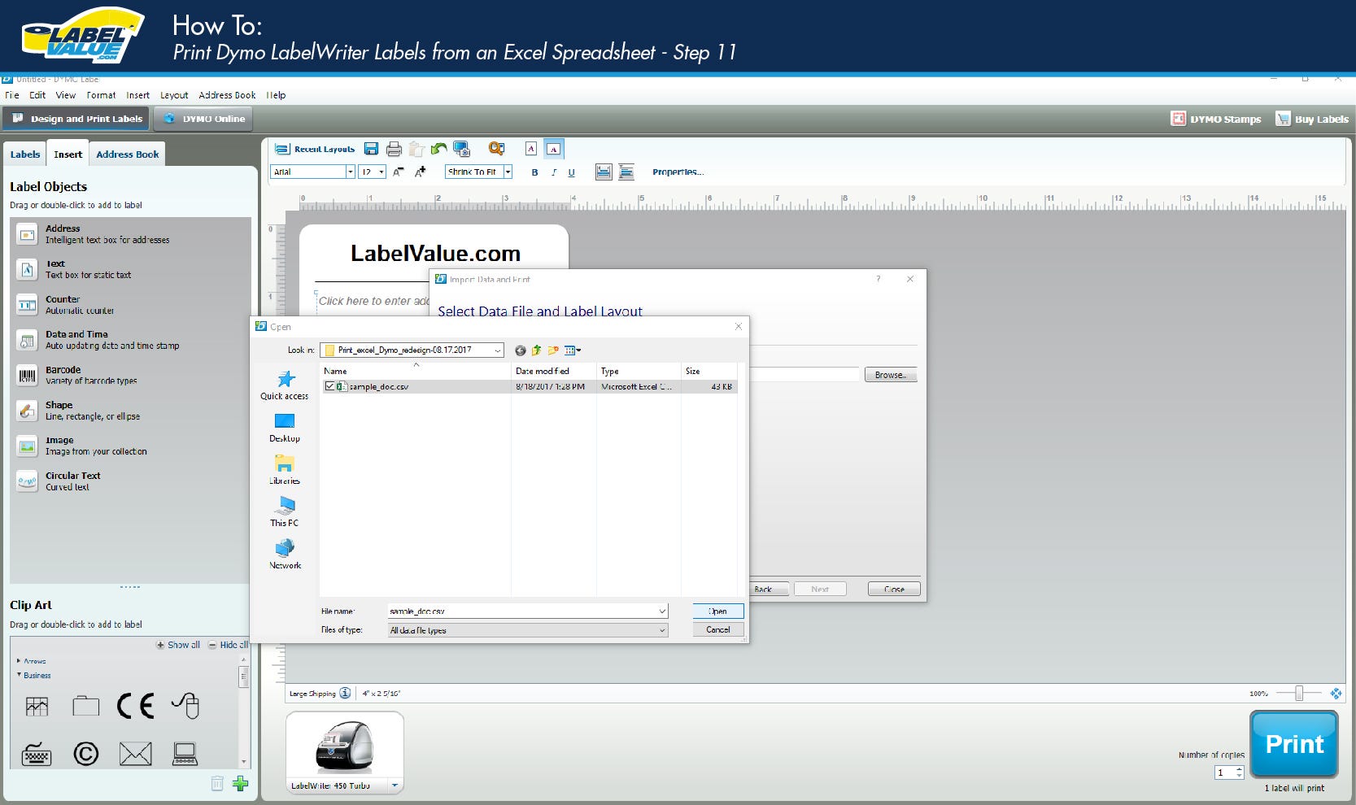Viewport: 1356px width, 805px height.
Task: Toggle the sample_doc.csv file checkbox
Action: [329, 386]
